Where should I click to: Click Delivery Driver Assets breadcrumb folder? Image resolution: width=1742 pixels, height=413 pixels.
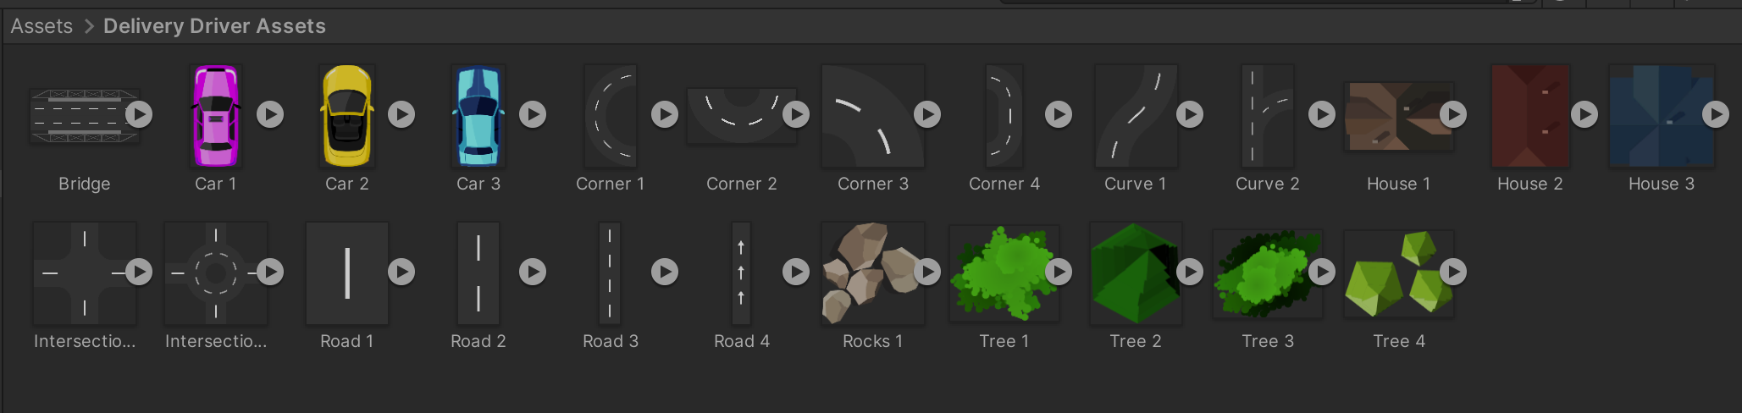(x=214, y=26)
